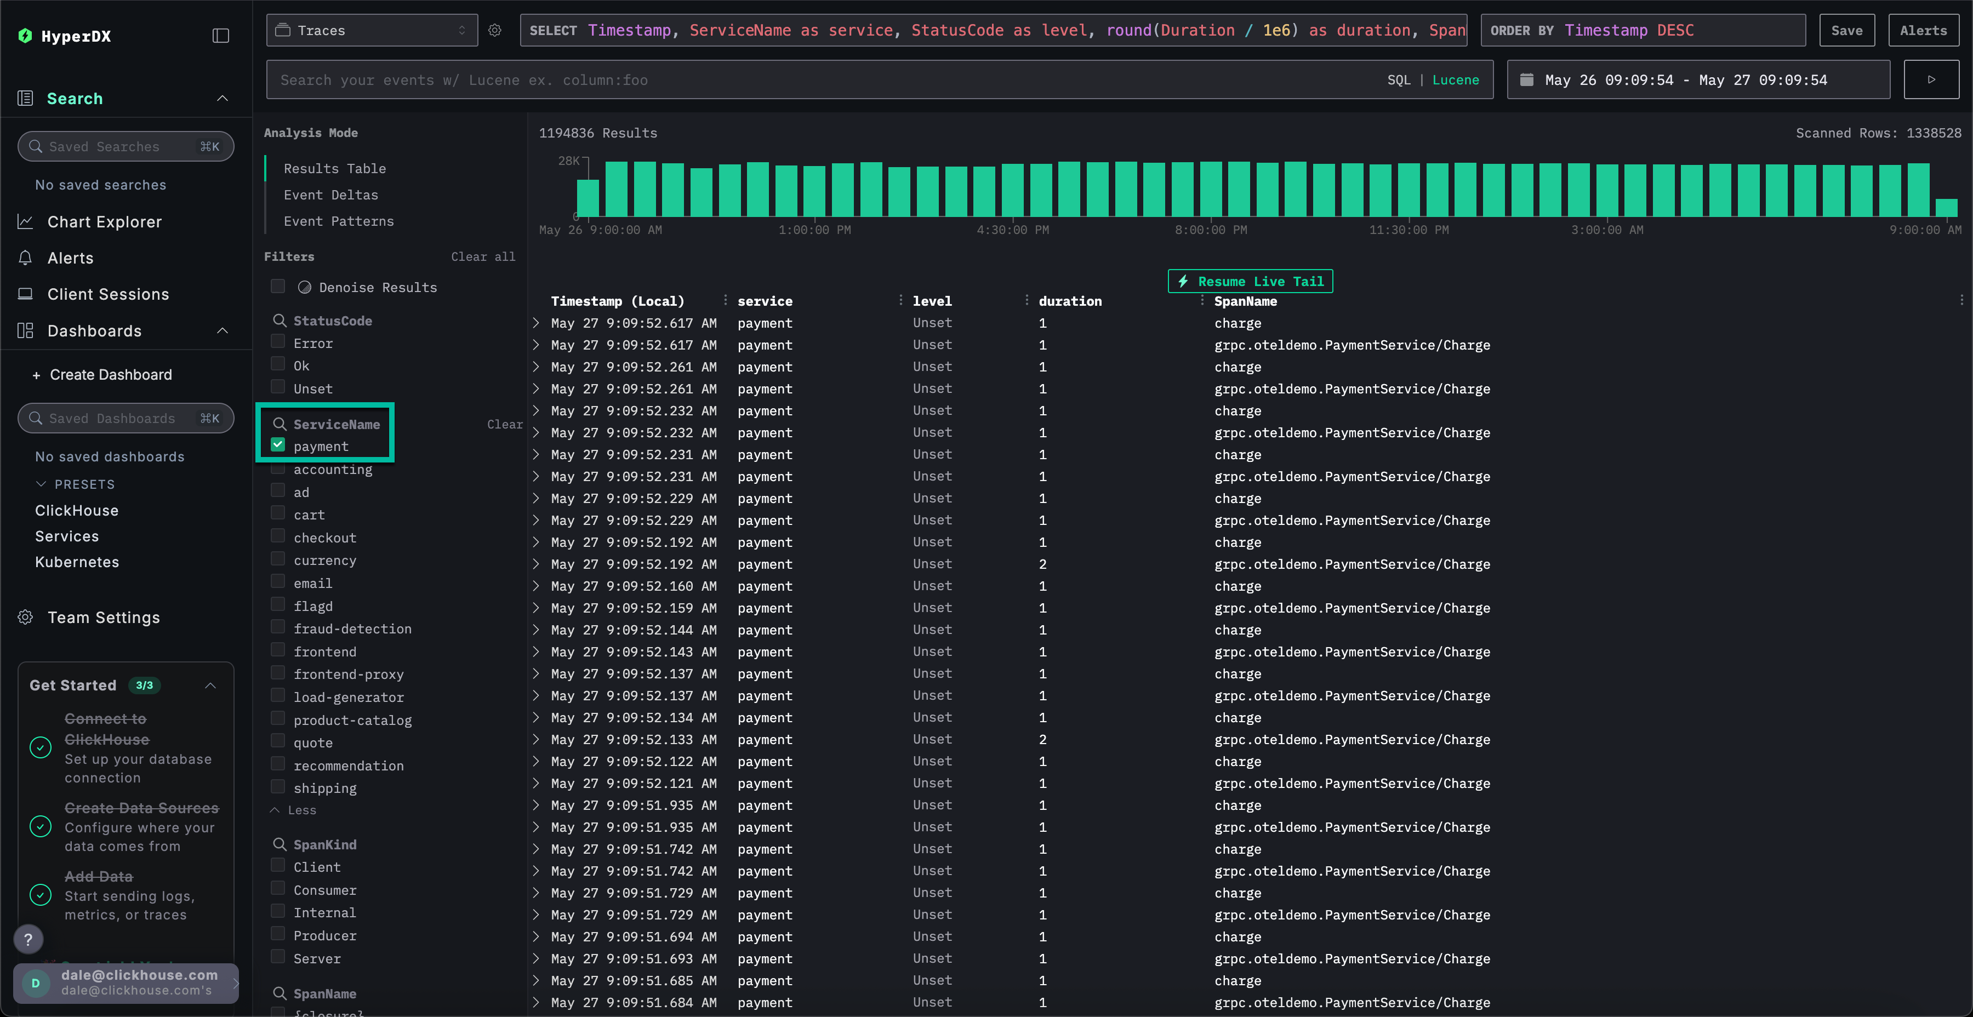The width and height of the screenshot is (1973, 1017).
Task: Uncheck the payment ServiceName filter
Action: (278, 445)
